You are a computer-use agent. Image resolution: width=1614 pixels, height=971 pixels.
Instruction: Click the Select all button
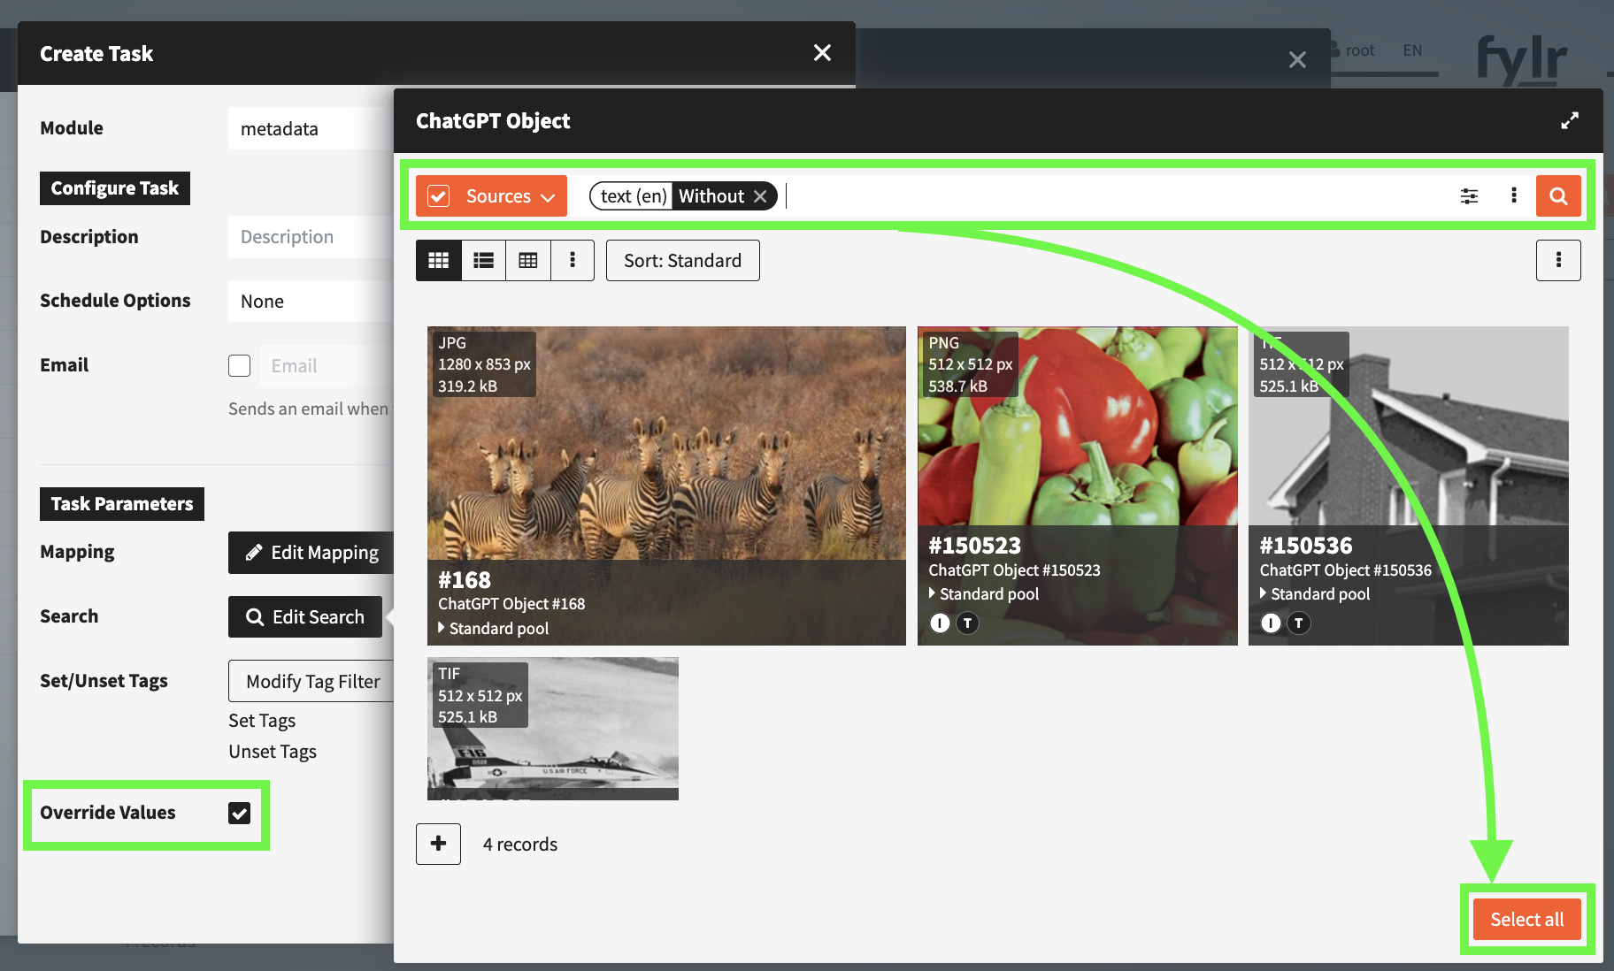click(1526, 919)
